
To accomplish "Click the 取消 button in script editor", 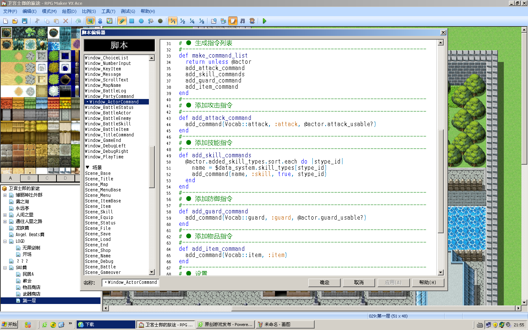I will click(x=359, y=283).
